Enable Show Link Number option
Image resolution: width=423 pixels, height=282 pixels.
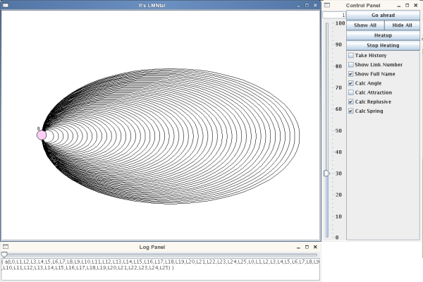(x=351, y=65)
